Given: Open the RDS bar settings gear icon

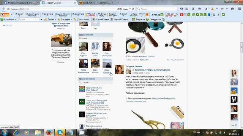Looking at the screenshot, I should coord(214,15).
